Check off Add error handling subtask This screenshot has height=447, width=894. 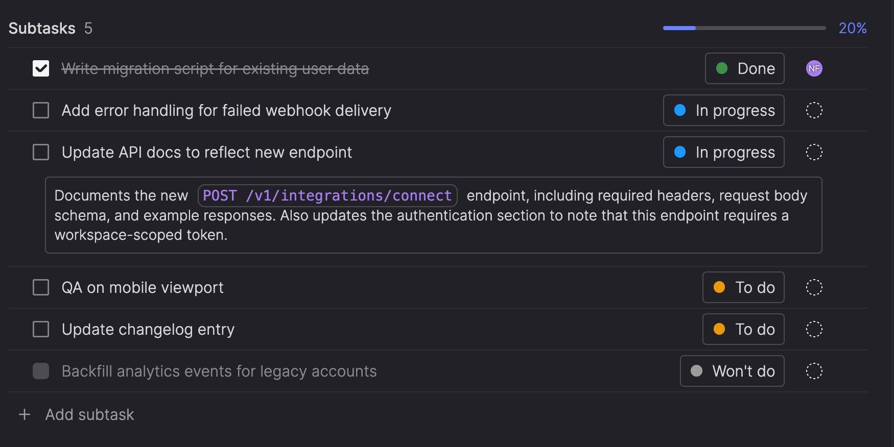pyautogui.click(x=41, y=110)
